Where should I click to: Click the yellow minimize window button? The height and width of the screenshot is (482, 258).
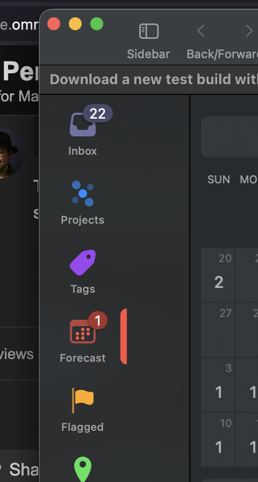pyautogui.click(x=75, y=24)
